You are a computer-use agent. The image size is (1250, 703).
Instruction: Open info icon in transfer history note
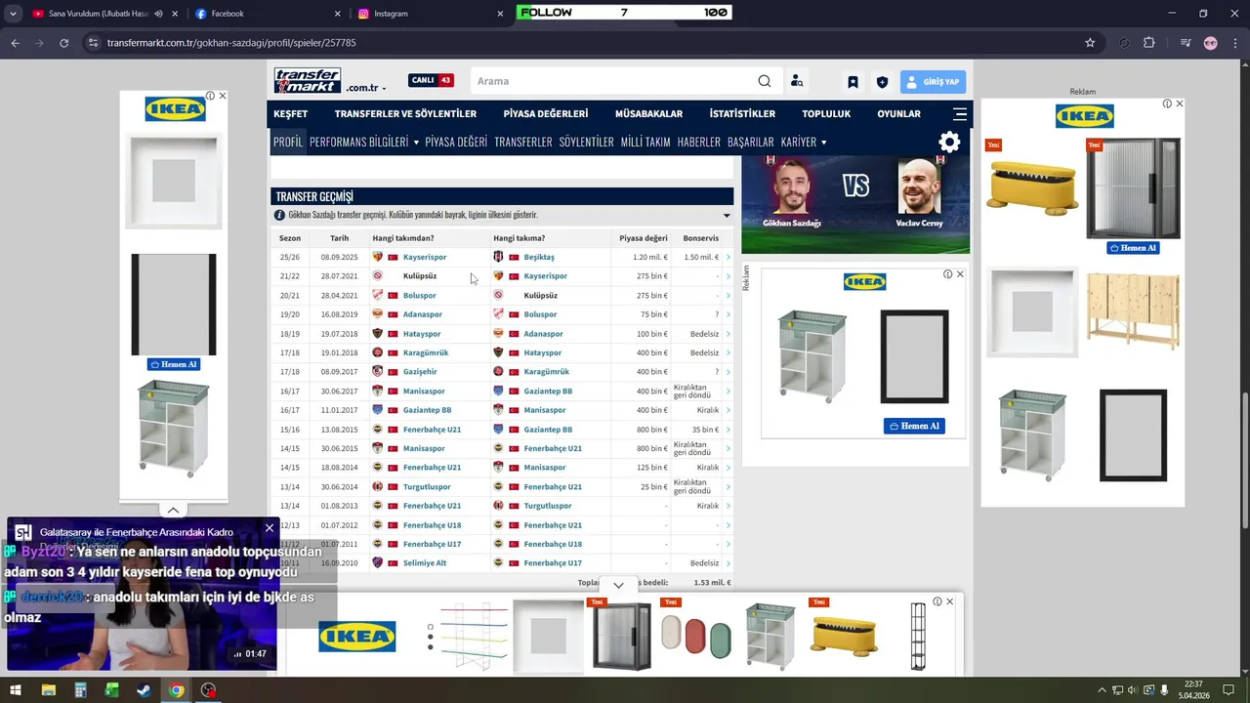click(x=280, y=215)
